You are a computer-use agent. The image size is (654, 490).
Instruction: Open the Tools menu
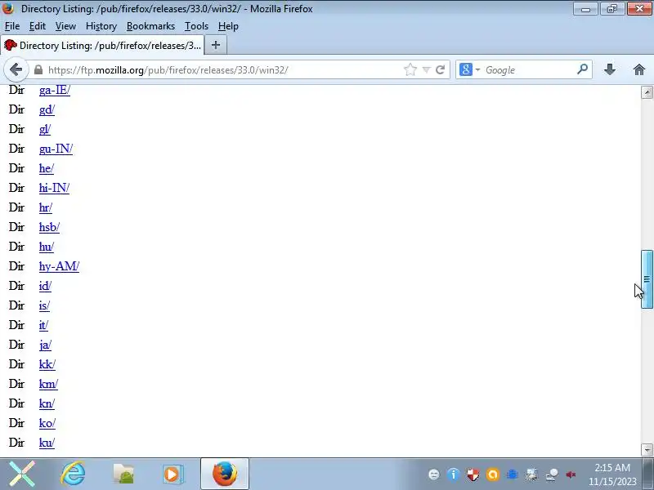click(x=196, y=26)
